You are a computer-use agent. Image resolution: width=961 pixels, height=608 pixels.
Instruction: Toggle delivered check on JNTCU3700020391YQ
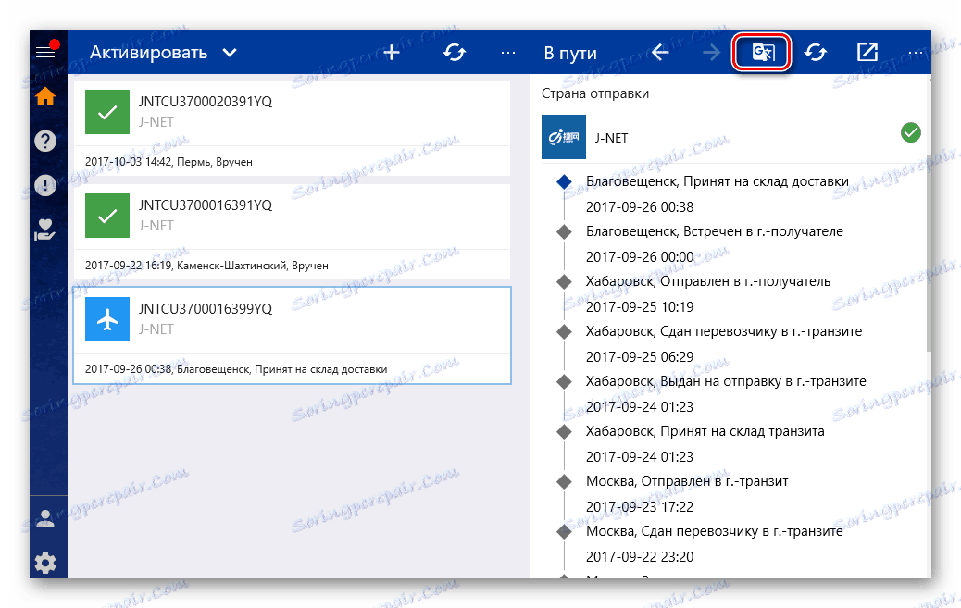(107, 111)
